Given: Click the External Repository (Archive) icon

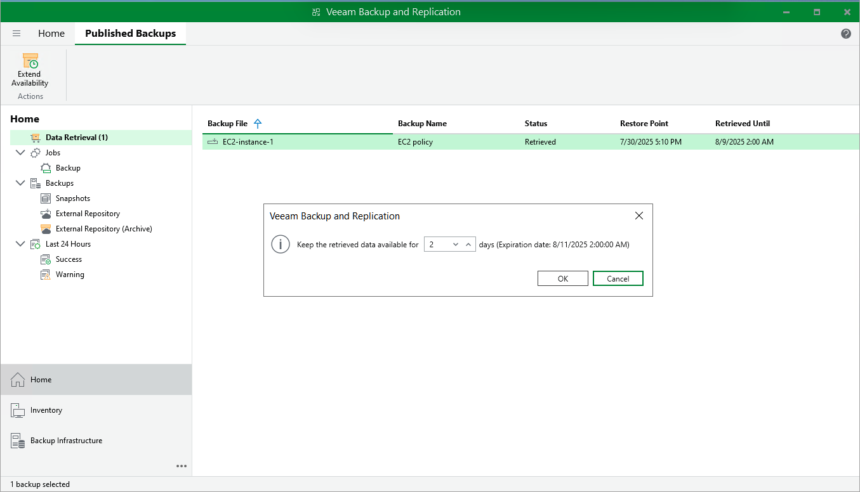Looking at the screenshot, I should pyautogui.click(x=46, y=229).
